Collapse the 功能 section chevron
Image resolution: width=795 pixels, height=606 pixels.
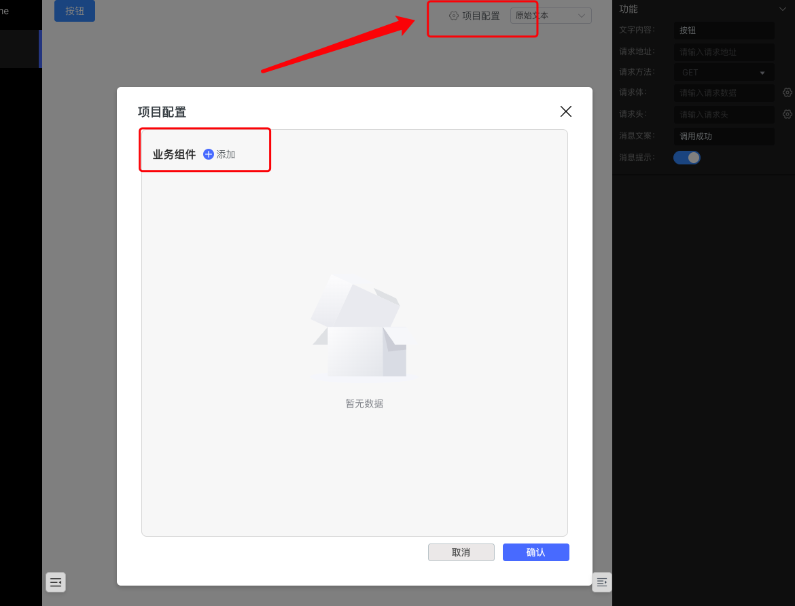coord(782,9)
